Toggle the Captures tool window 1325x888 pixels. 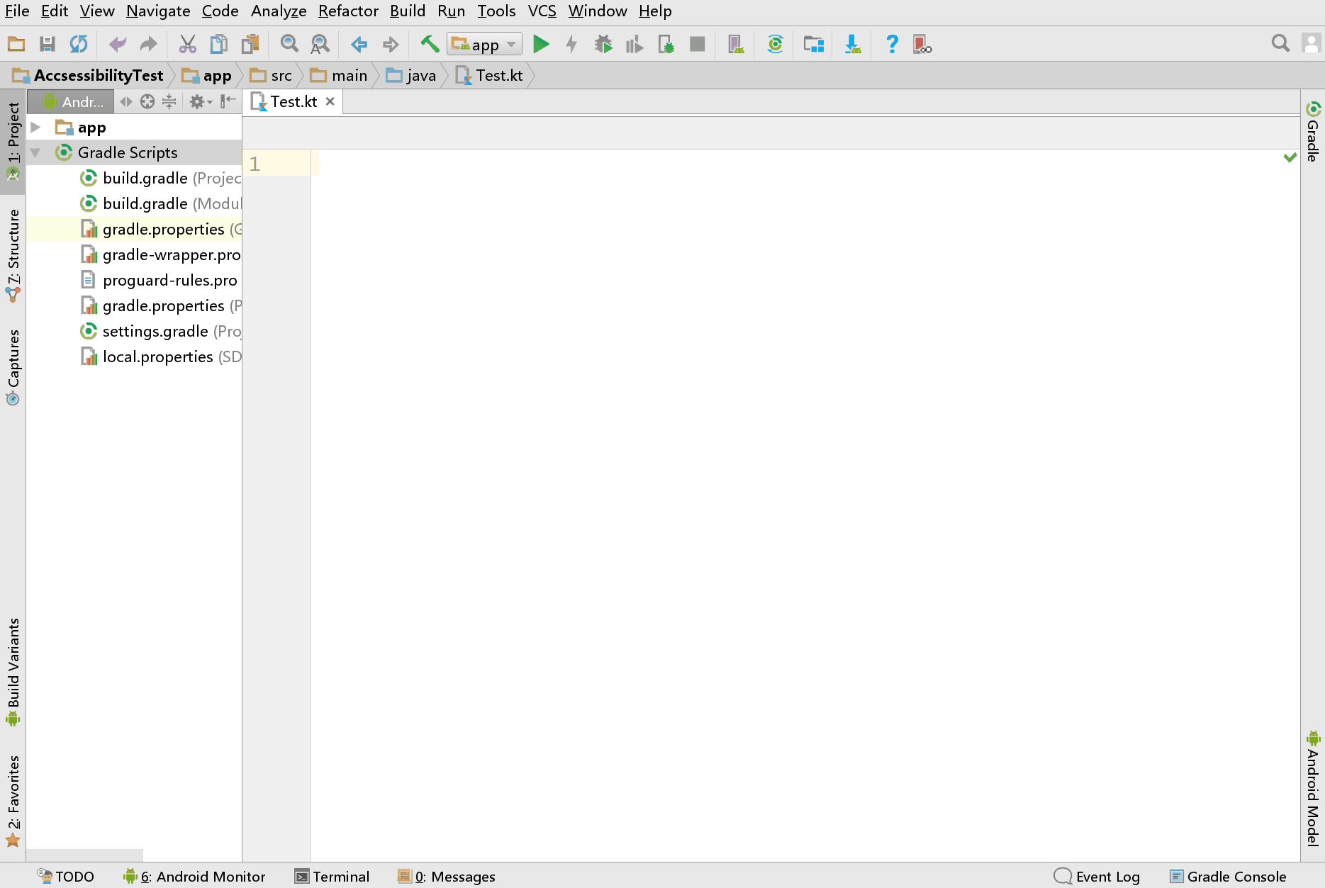click(13, 367)
